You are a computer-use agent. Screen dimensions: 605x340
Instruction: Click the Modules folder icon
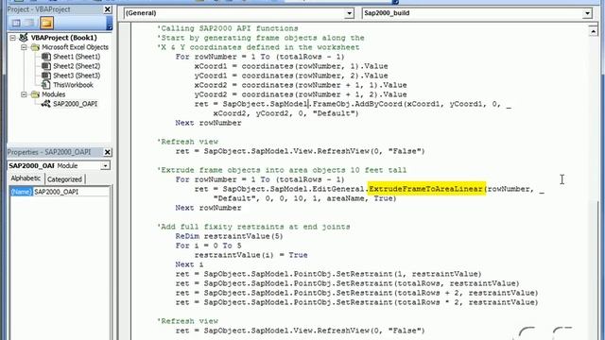tap(35, 94)
